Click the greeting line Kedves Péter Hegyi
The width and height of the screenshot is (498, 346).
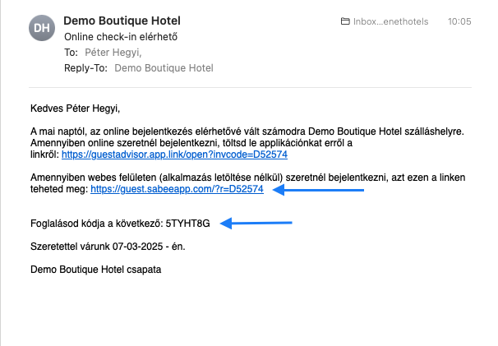click(x=76, y=108)
